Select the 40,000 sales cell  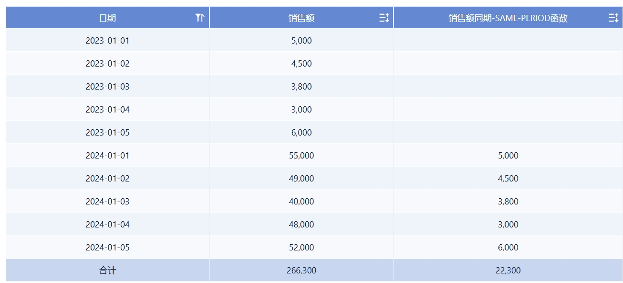pyautogui.click(x=301, y=202)
